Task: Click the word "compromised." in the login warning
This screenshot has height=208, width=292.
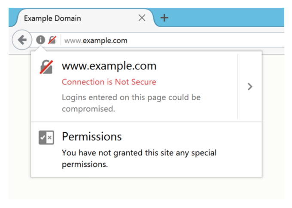Action: (88, 109)
